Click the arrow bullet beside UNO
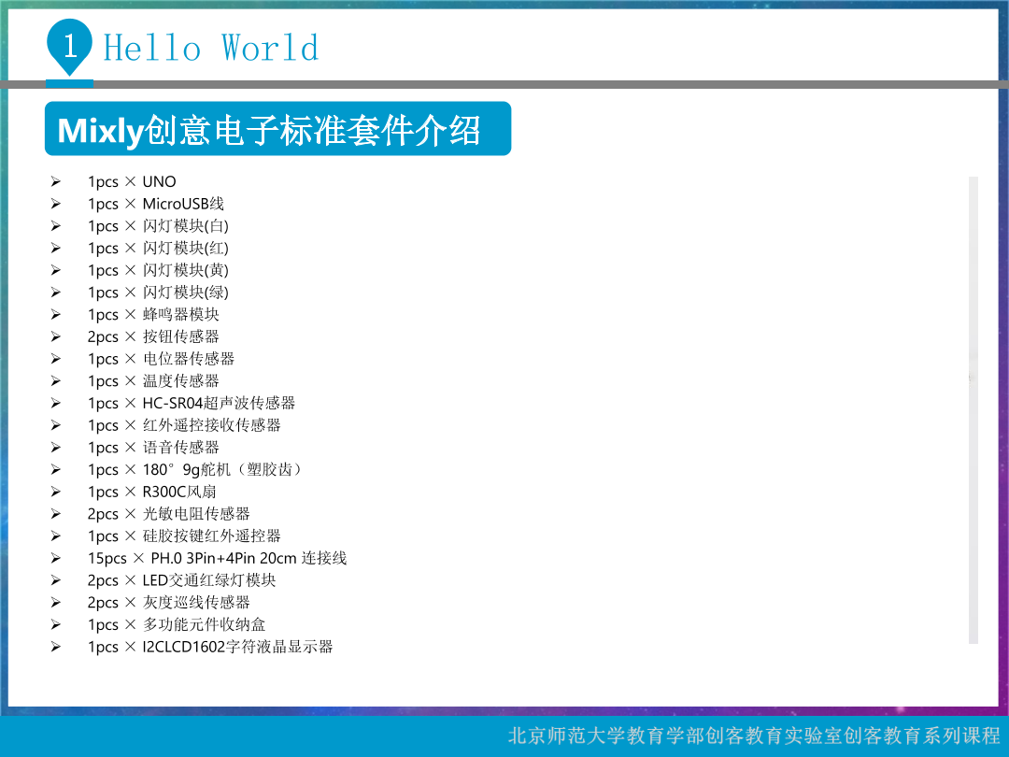 click(x=55, y=181)
